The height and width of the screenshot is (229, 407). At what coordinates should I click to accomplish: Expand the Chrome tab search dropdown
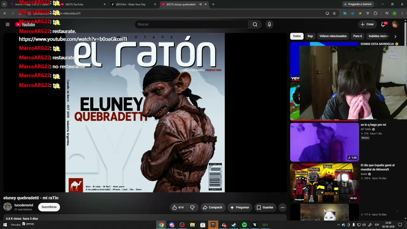point(4,4)
